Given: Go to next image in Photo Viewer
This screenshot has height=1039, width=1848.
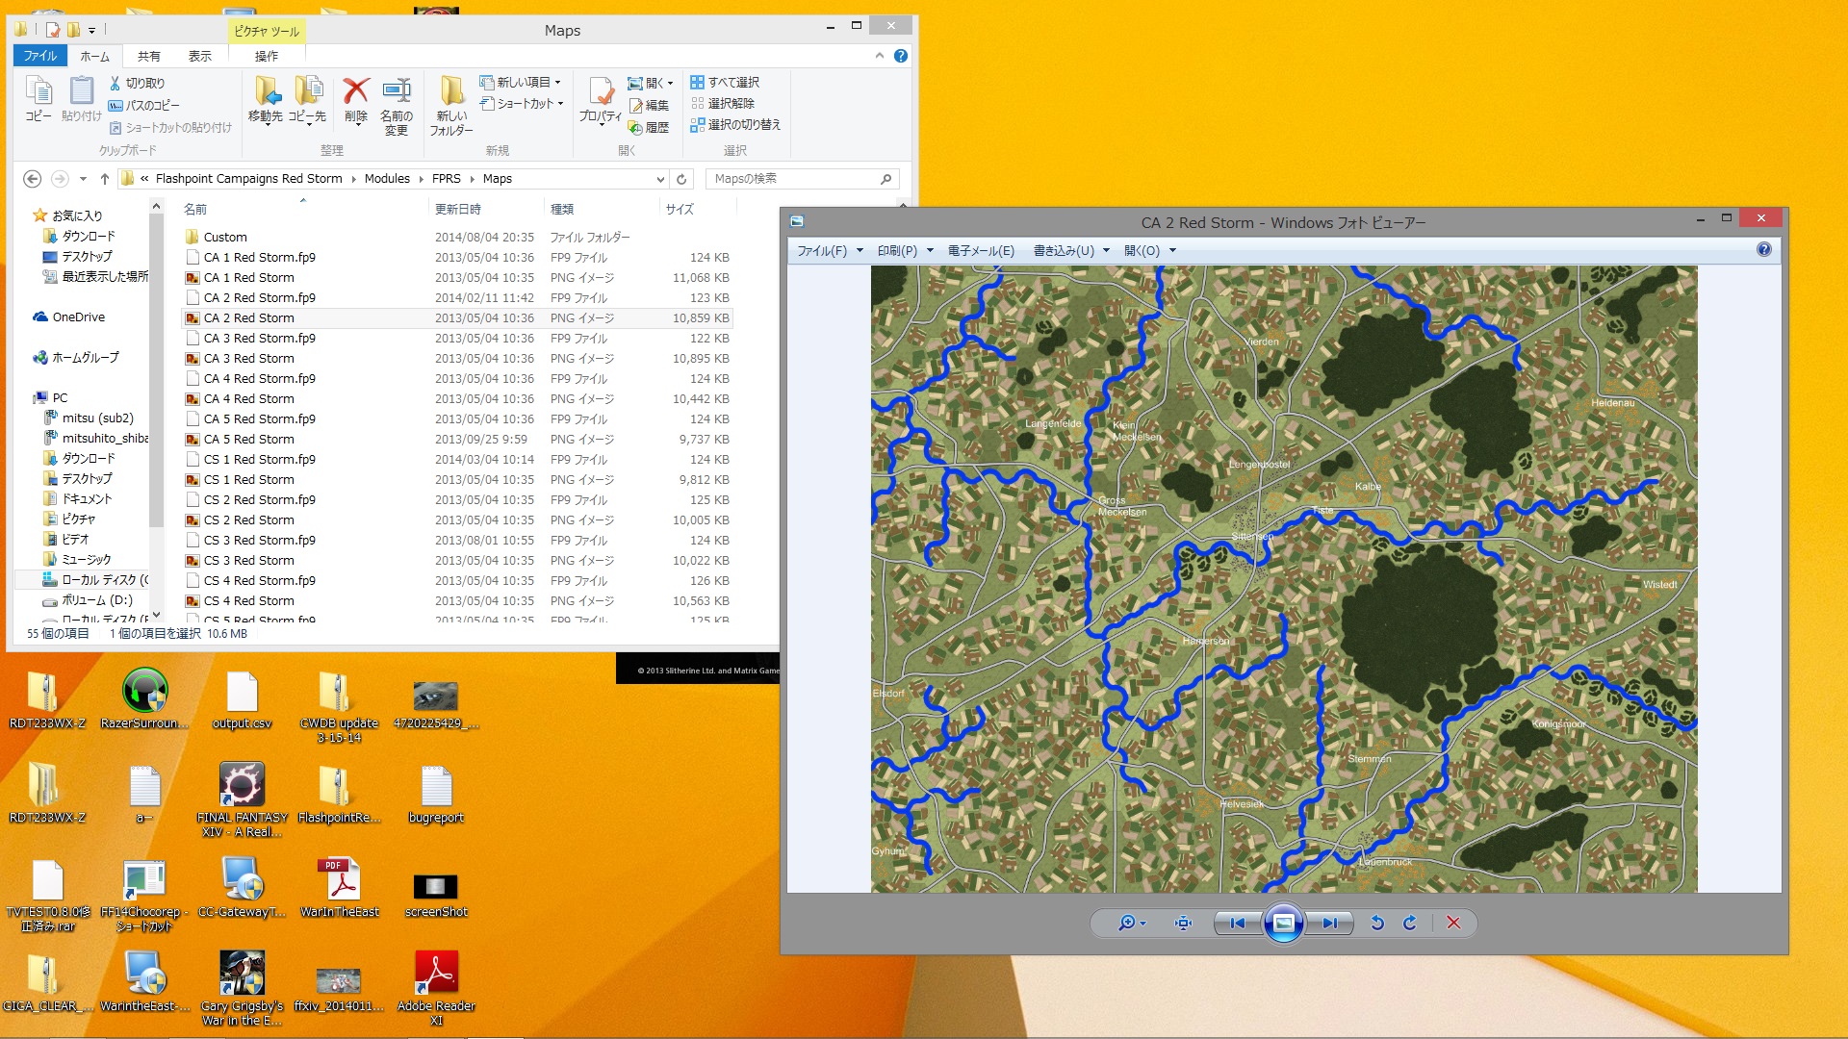Looking at the screenshot, I should [x=1330, y=923].
